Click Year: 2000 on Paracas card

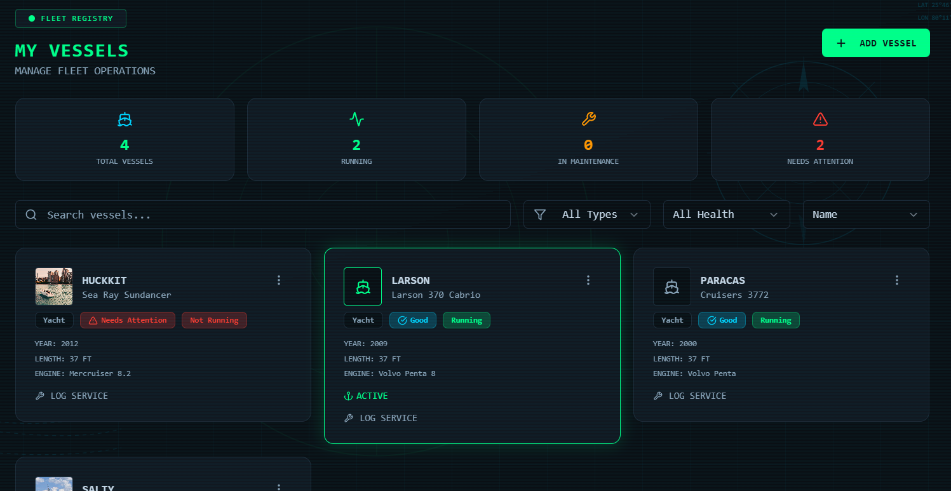675,344
